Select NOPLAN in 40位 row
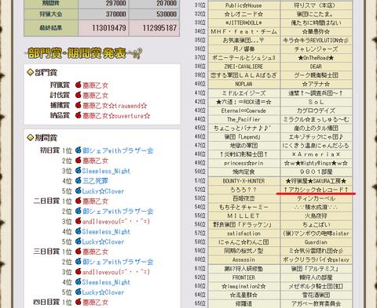Screen dimensions: 377x308 click(243, 84)
